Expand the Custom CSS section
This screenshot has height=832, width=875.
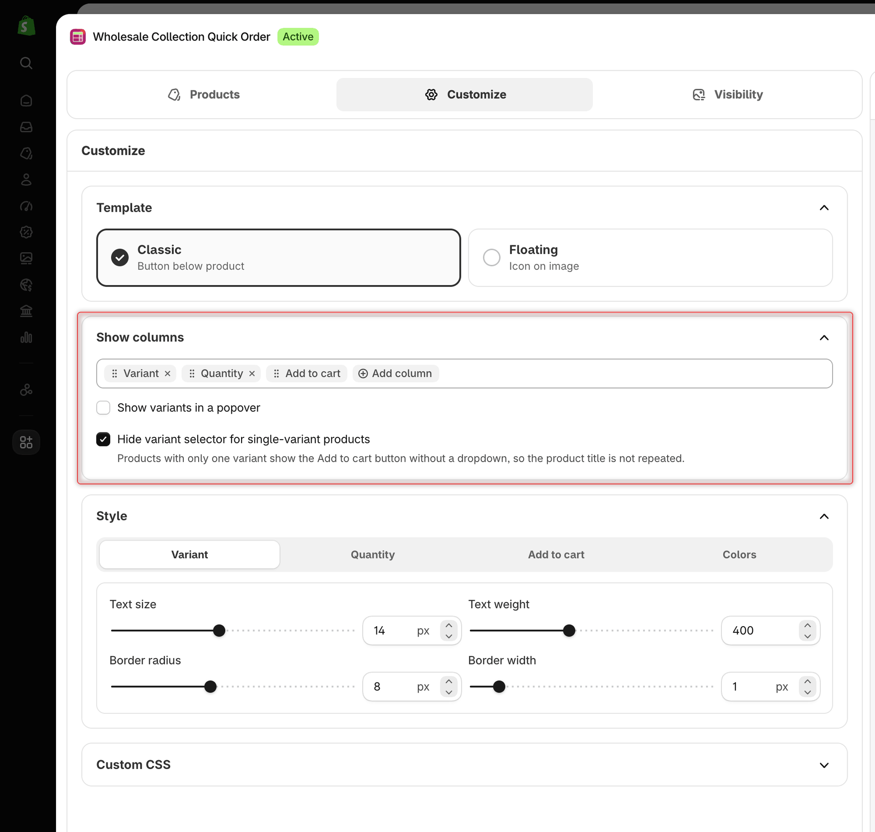824,765
